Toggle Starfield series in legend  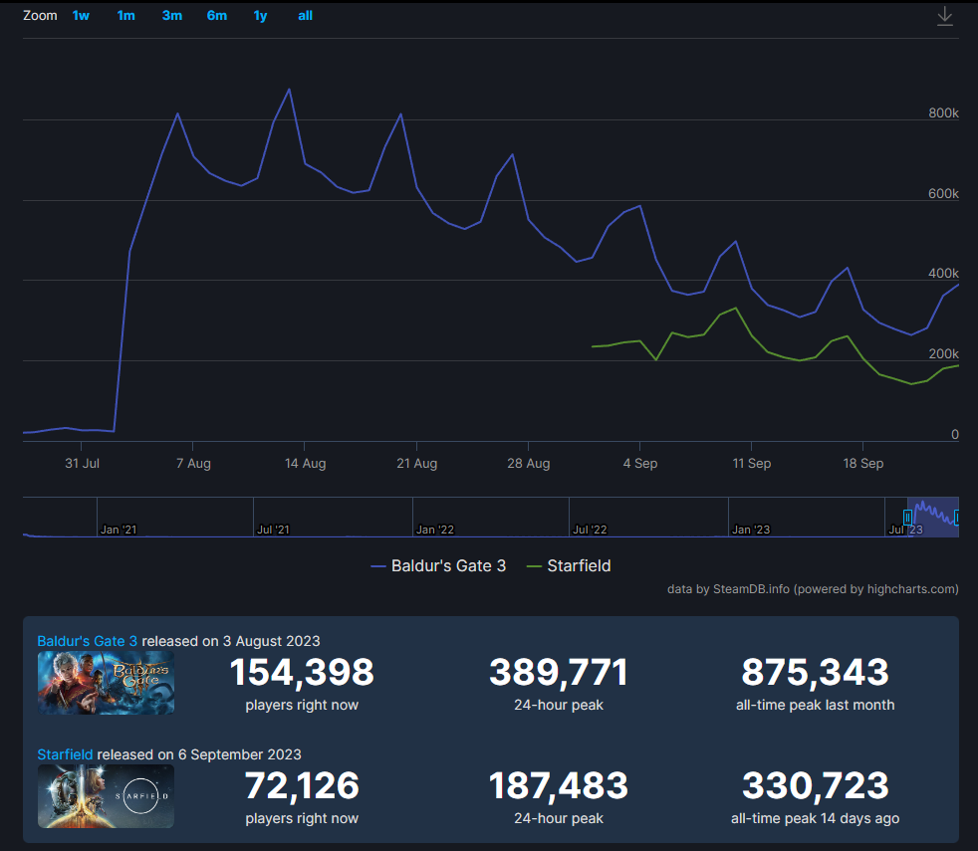[x=569, y=566]
